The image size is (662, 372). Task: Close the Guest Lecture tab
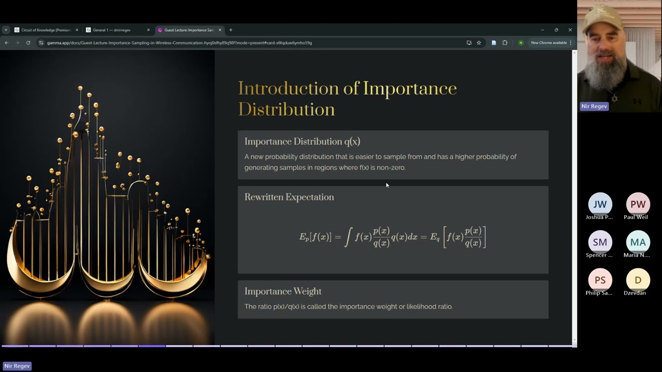coord(220,30)
